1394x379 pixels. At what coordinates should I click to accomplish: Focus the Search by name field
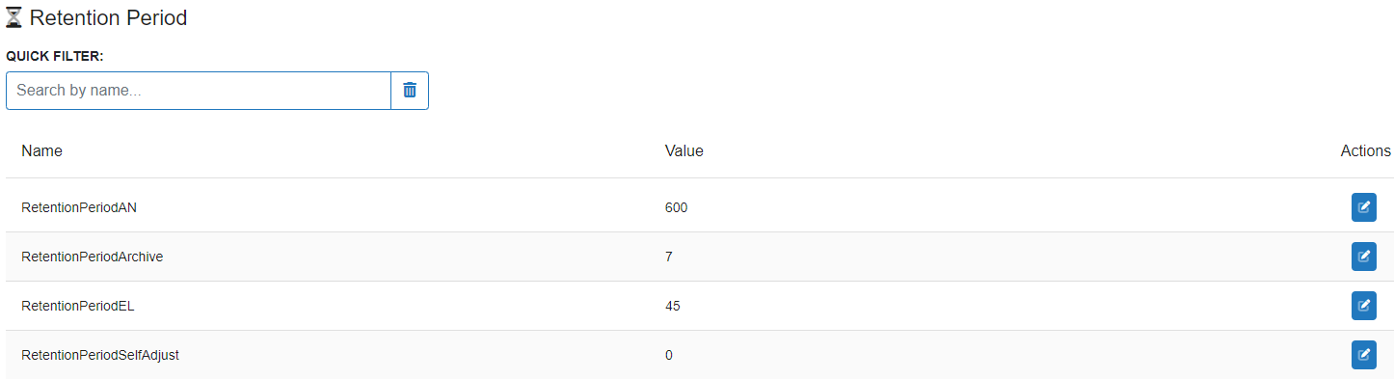click(199, 91)
